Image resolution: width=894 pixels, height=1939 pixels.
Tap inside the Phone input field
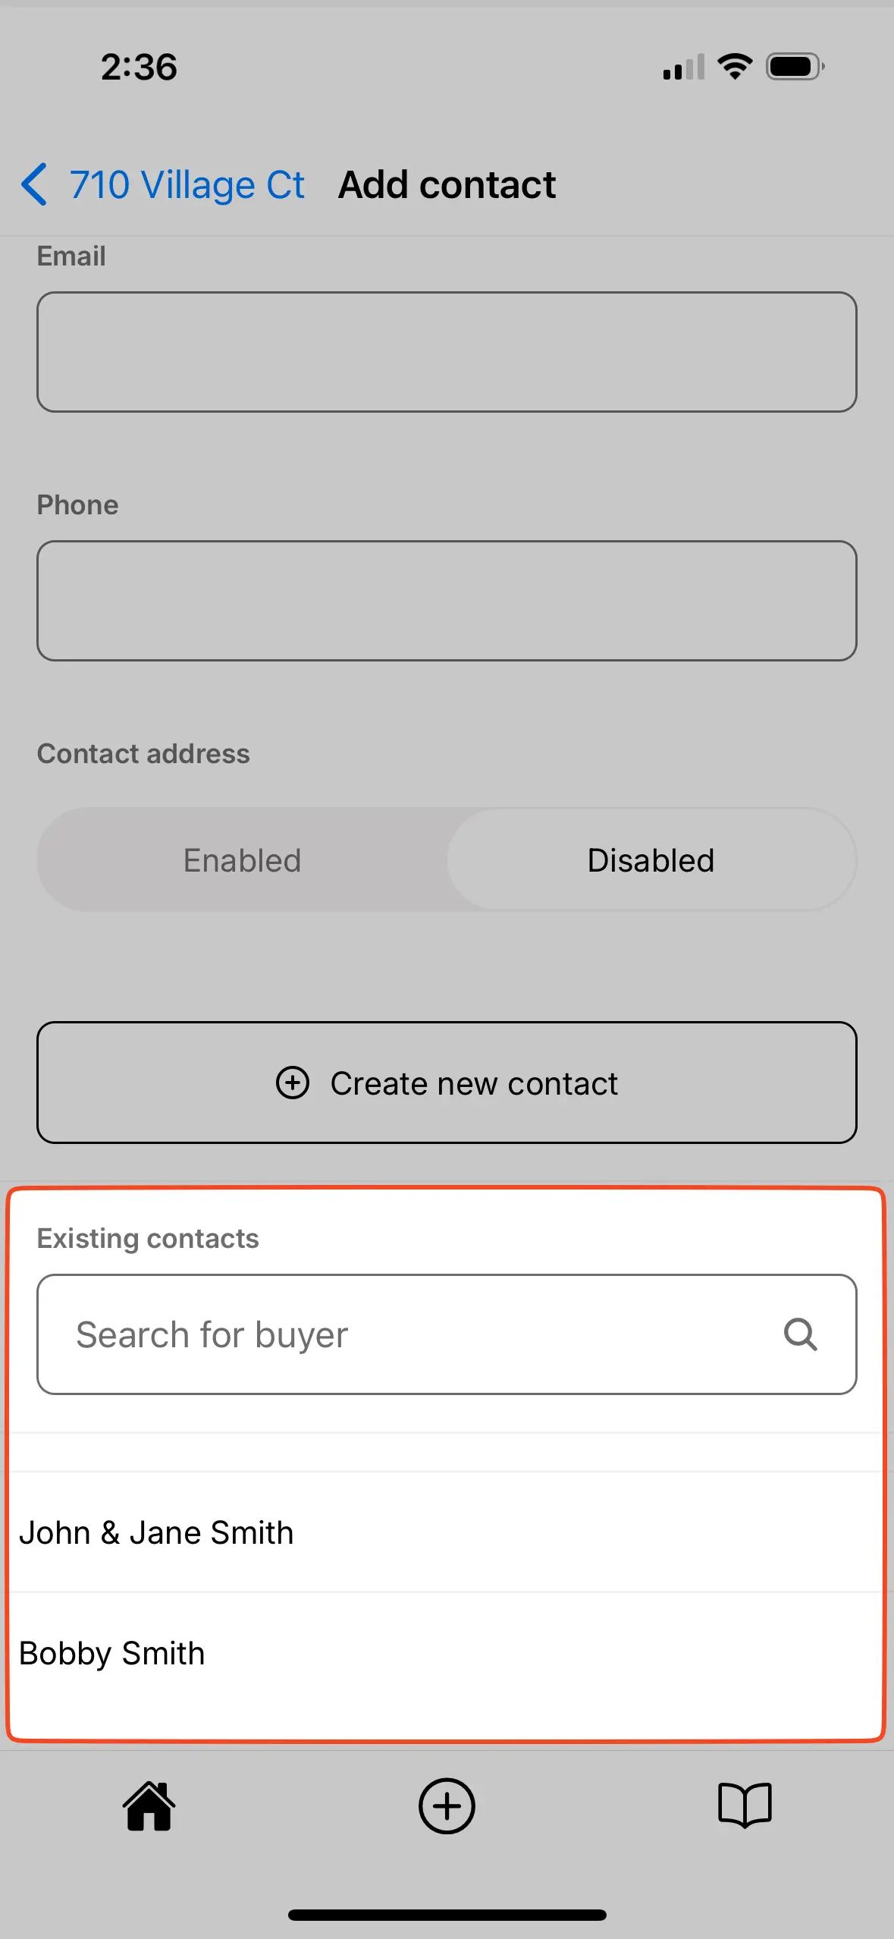447,601
